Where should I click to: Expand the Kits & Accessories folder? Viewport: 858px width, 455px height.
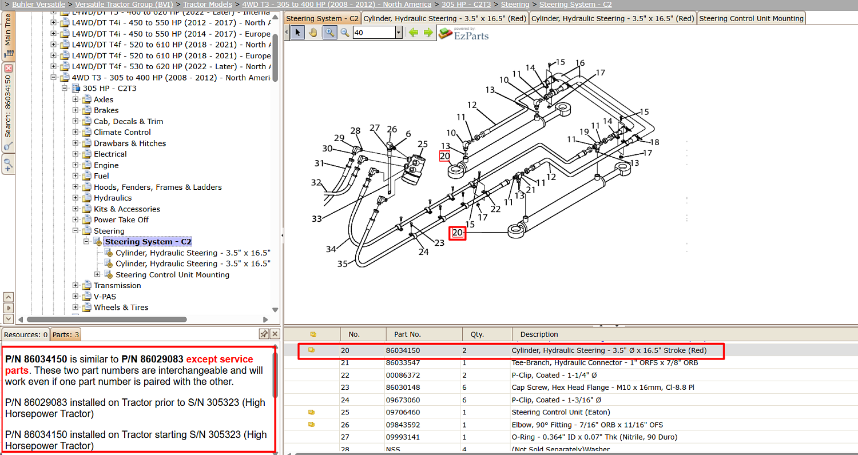click(x=76, y=209)
